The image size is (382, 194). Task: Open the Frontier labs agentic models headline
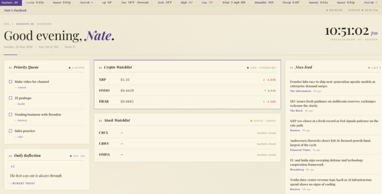[x=333, y=84]
